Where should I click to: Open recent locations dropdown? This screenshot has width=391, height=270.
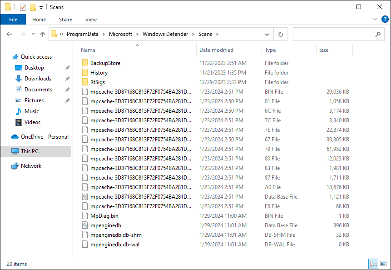[x=33, y=34]
